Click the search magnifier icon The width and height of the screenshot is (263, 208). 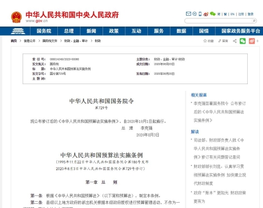pos(254,21)
